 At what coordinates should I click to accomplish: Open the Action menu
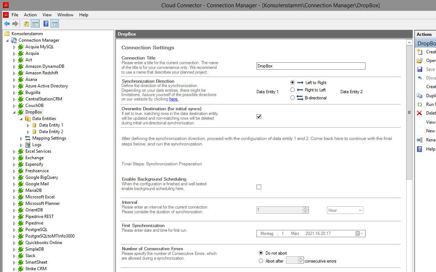(x=30, y=15)
